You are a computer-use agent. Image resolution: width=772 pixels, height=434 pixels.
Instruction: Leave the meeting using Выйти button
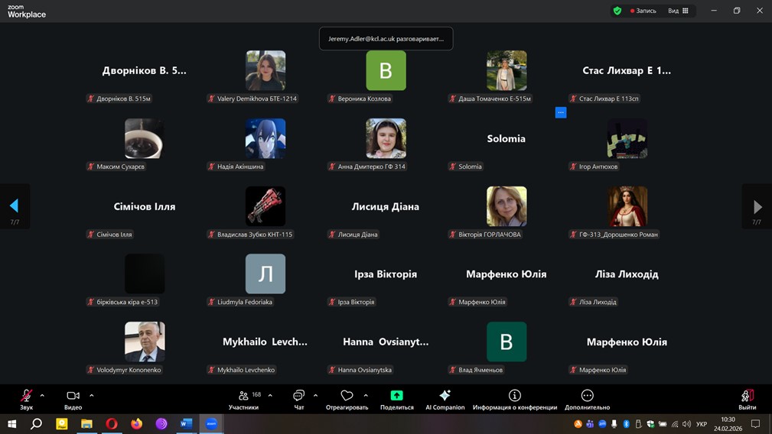747,396
